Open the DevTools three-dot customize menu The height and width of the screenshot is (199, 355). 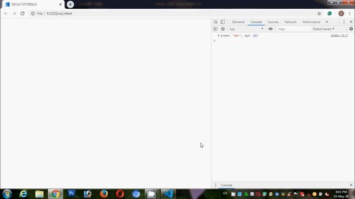pyautogui.click(x=344, y=22)
